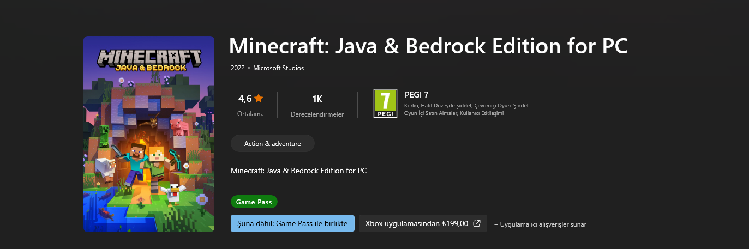Image resolution: width=749 pixels, height=249 pixels.
Task: Open the 1K ratings count
Action: [x=317, y=99]
